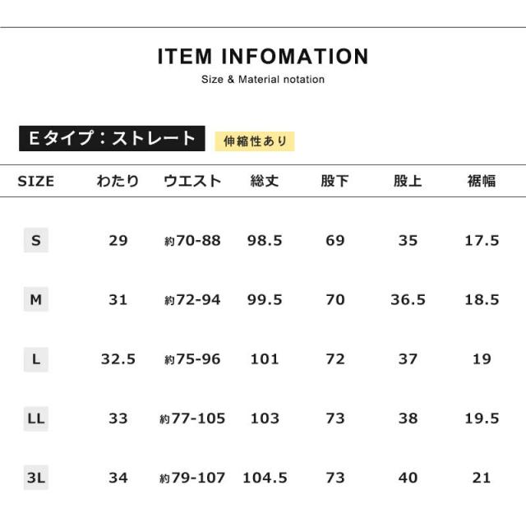Click the yellow 伸縮性あり badge
This screenshot has width=526, height=513.
254,141
